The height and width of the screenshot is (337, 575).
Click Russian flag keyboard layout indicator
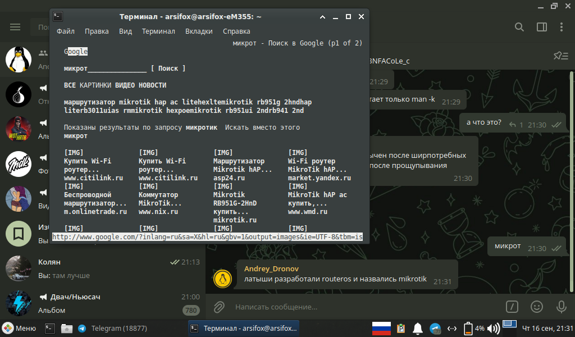[x=381, y=328]
